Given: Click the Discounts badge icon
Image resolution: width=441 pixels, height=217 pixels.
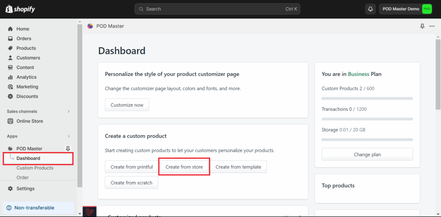Looking at the screenshot, I should [x=10, y=96].
